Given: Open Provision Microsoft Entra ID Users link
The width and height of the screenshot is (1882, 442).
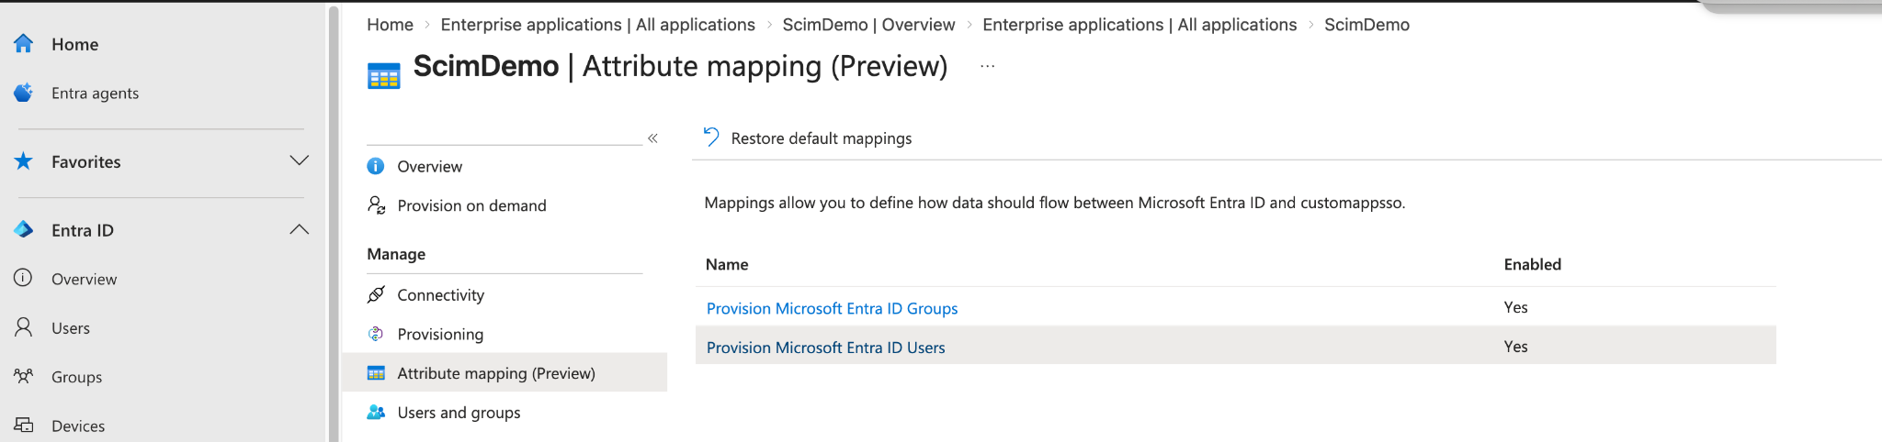Looking at the screenshot, I should (825, 348).
